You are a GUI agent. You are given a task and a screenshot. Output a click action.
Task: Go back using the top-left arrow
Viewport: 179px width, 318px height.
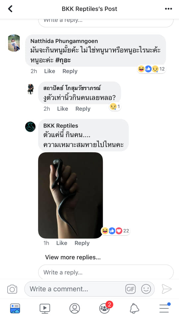[10, 9]
